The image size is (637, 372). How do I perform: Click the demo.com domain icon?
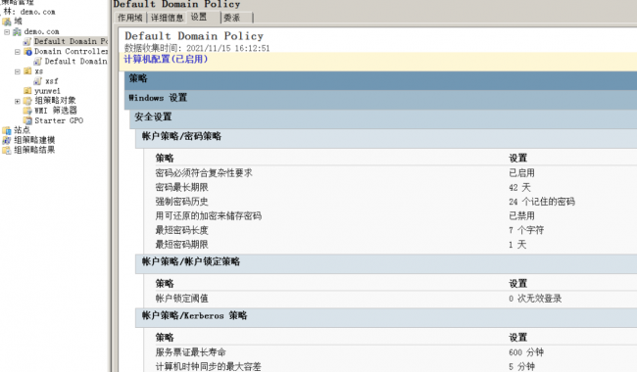[17, 31]
